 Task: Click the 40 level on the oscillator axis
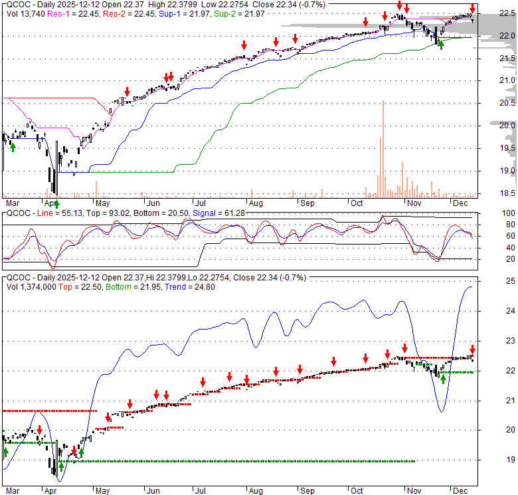pos(511,247)
